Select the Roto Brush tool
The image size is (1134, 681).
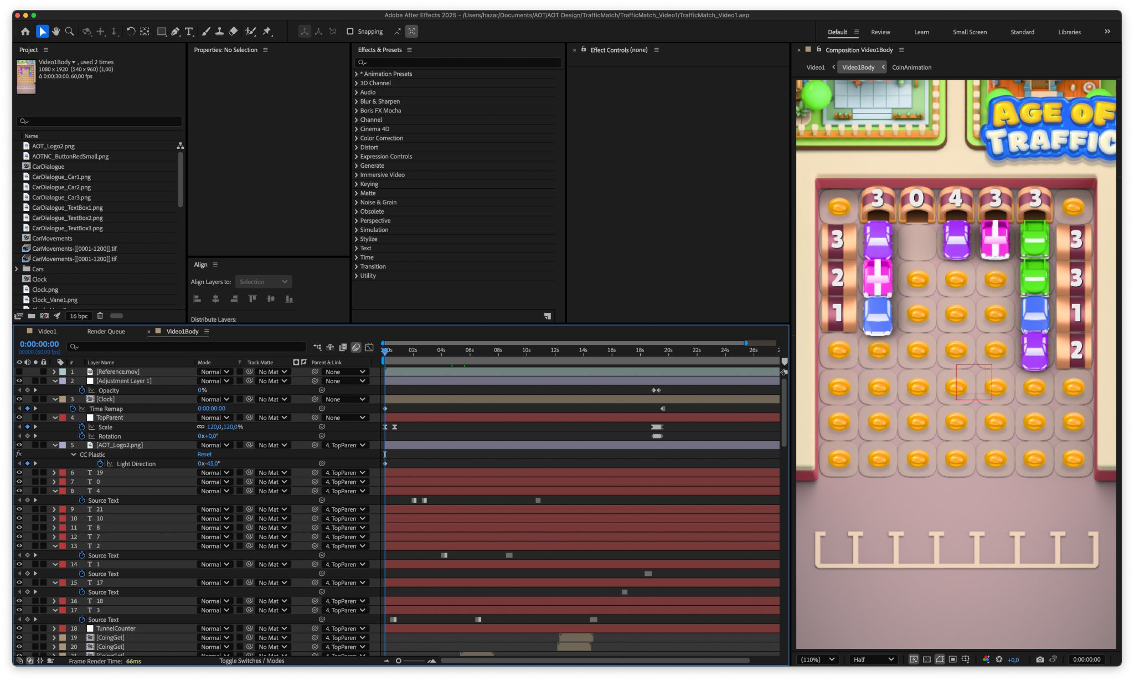(x=251, y=32)
